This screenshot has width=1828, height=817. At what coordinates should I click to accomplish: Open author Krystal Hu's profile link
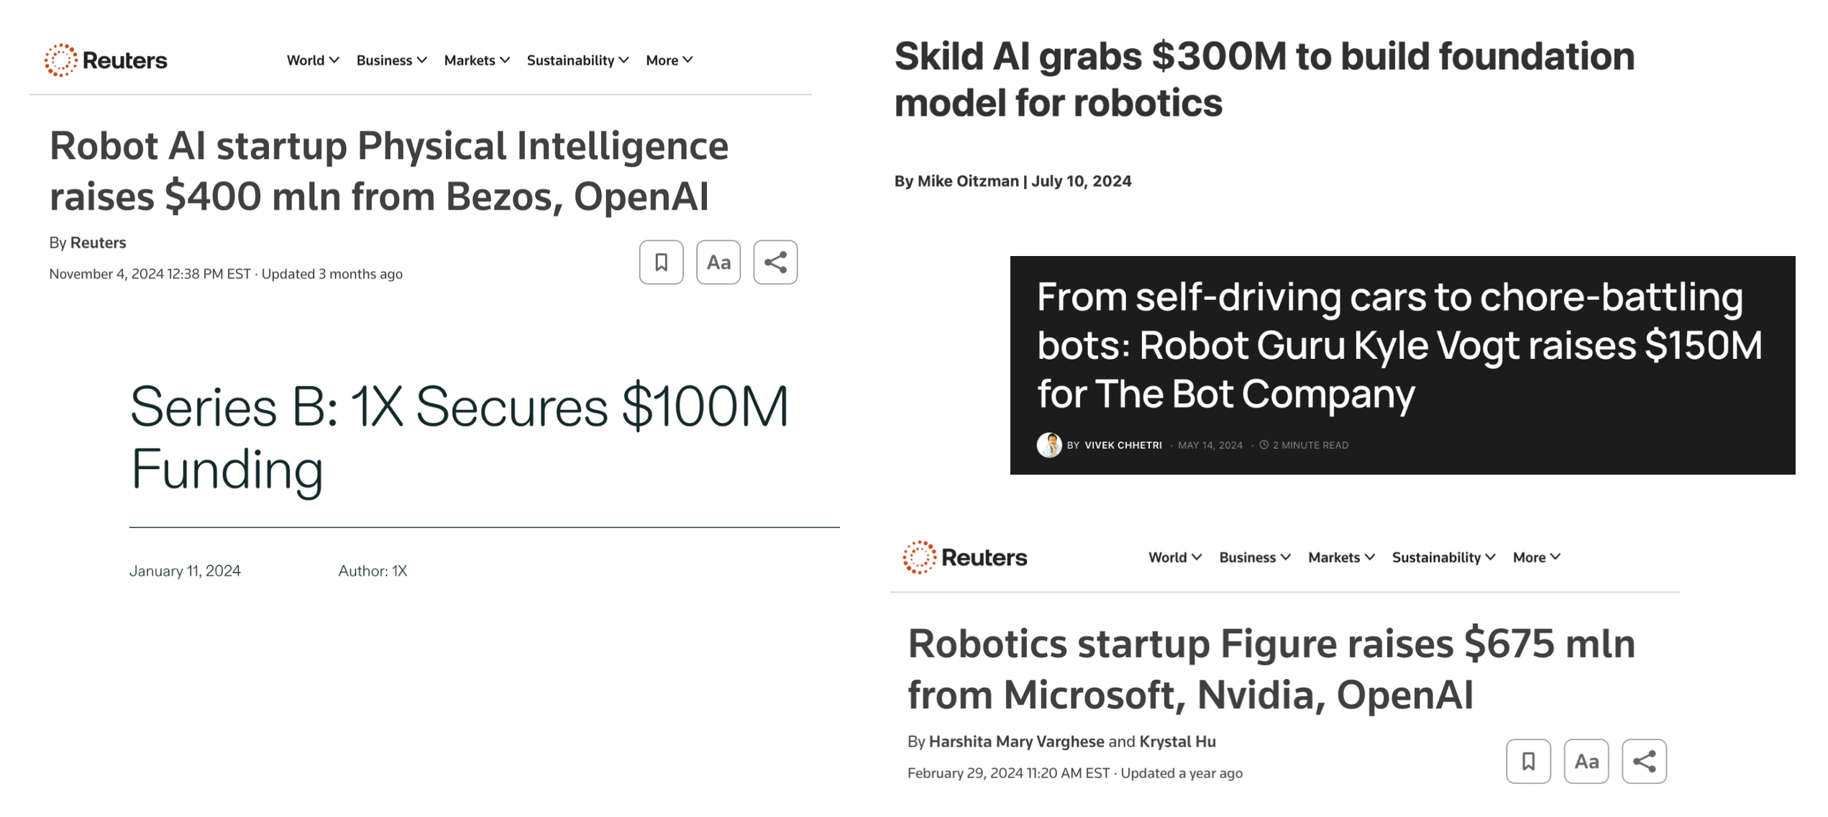[1177, 741]
